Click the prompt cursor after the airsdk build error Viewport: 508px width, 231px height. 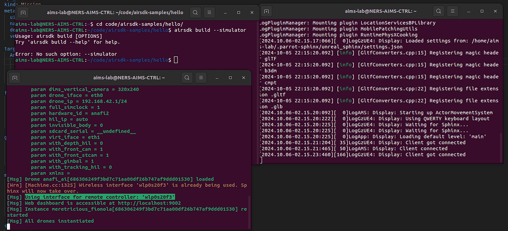pos(176,60)
